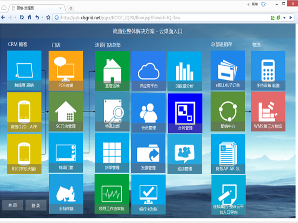298x223 pixels.
Task: Open BI数据分析 bar chart tile
Action: 185,71
